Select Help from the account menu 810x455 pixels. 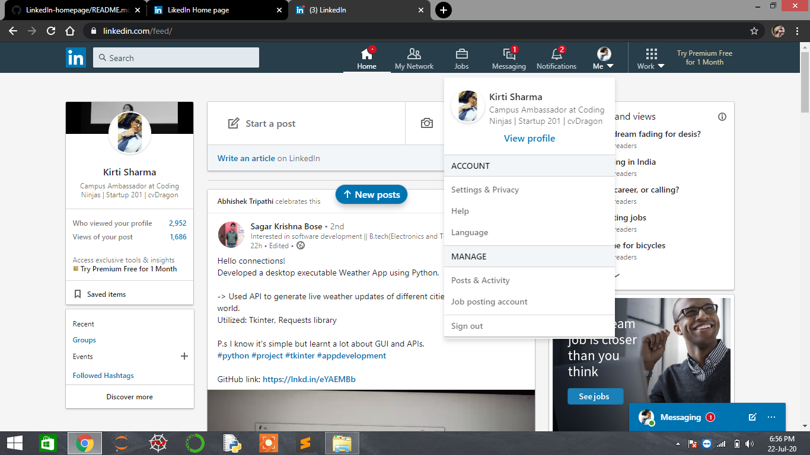[460, 211]
